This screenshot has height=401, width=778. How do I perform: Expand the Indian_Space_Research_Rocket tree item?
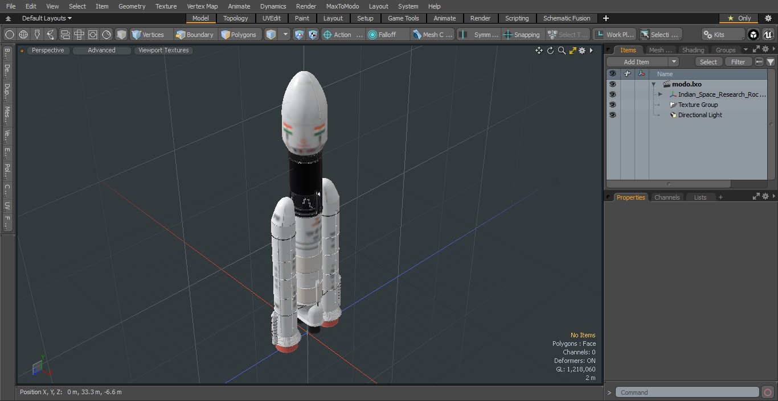660,94
